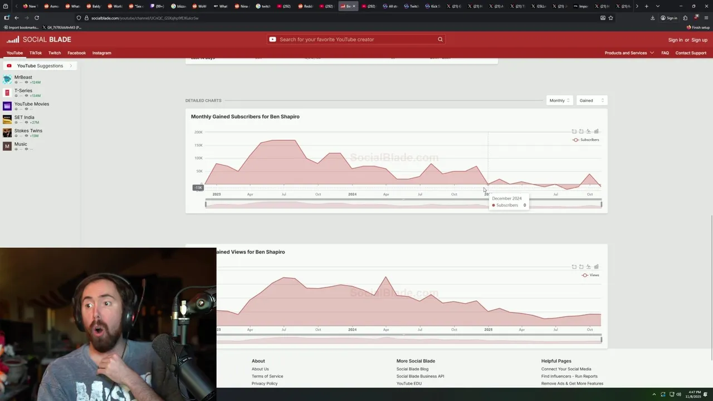Viewport: 713px width, 401px height.
Task: Click the Subscribers chart right range handle
Action: [x=602, y=204]
